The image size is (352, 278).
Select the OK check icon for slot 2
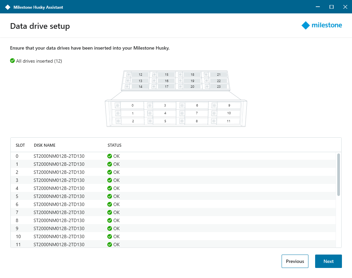(110, 172)
